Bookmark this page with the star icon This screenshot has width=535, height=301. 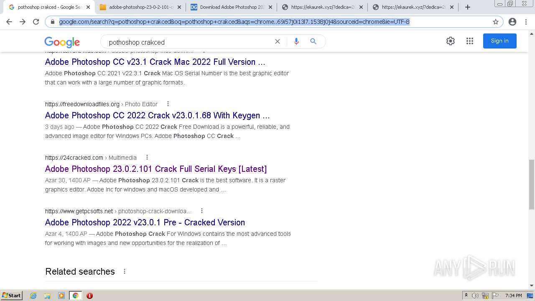tap(496, 22)
